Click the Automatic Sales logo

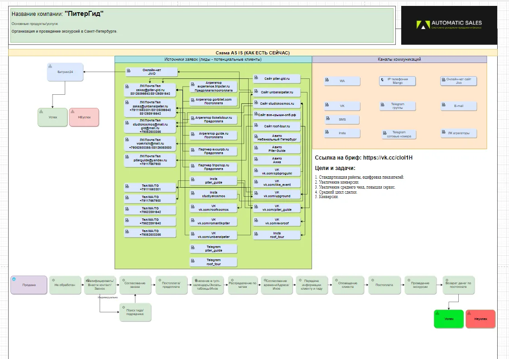coord(449,25)
